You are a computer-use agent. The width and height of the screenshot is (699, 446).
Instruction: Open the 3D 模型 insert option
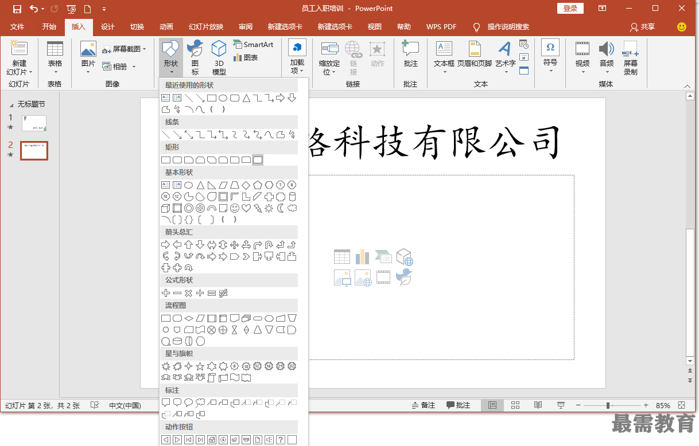click(219, 58)
